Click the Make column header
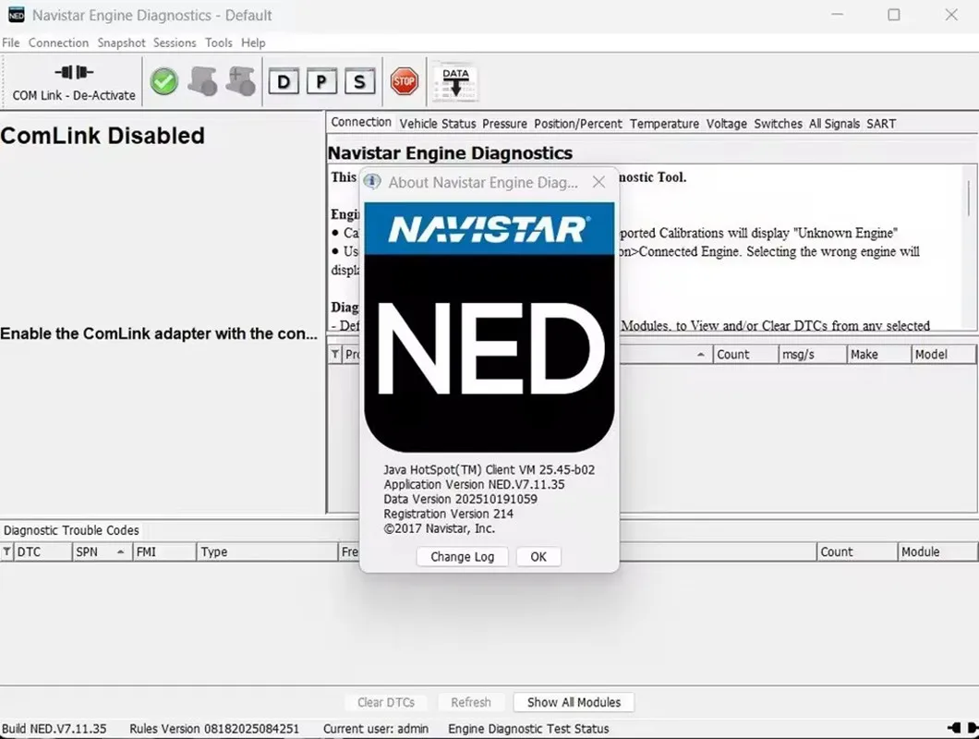Screen dimensions: 979x739 (x=879, y=354)
